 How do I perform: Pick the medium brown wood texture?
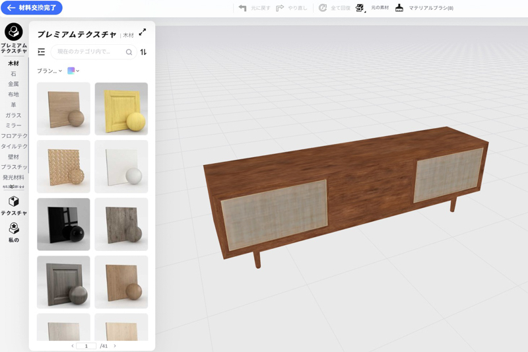point(121,282)
